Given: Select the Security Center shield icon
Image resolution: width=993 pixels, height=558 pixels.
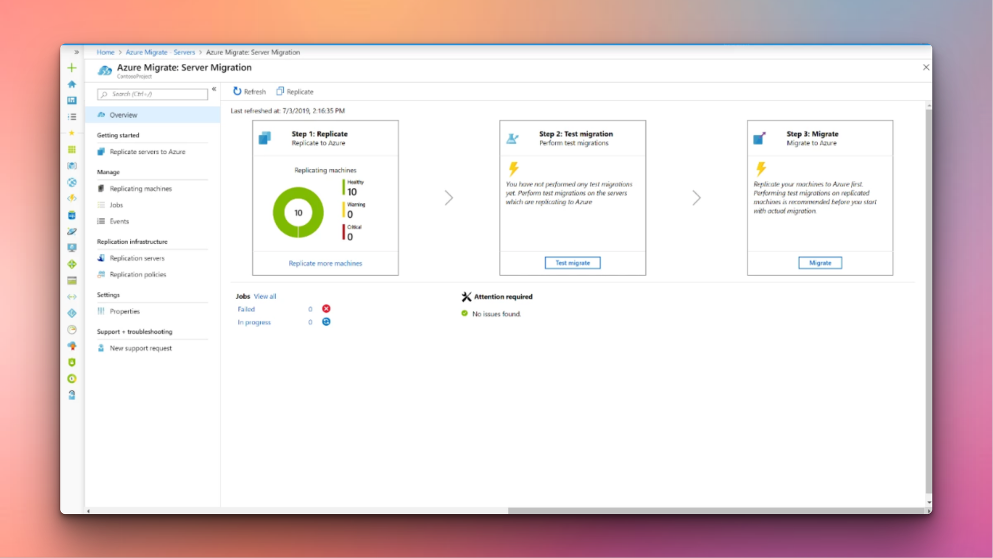Looking at the screenshot, I should tap(72, 362).
